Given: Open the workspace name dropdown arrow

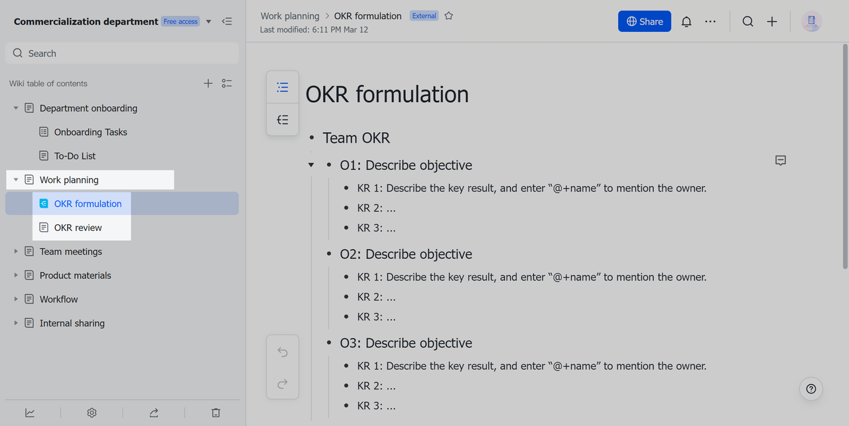Looking at the screenshot, I should tap(208, 21).
